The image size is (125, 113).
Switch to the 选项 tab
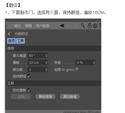pos(11,41)
